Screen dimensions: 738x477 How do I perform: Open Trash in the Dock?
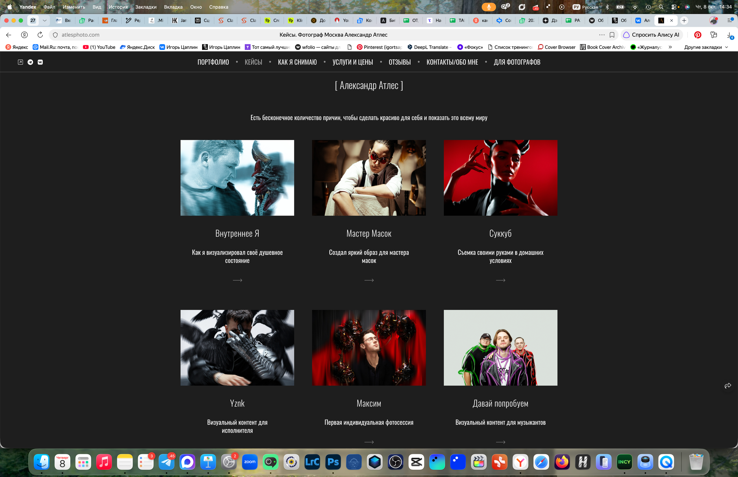pos(696,462)
